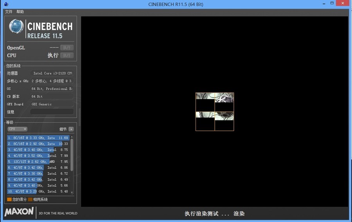Click the ranking list vertical scrollbar
Screen dimensions: 352x222
[x=72, y=156]
